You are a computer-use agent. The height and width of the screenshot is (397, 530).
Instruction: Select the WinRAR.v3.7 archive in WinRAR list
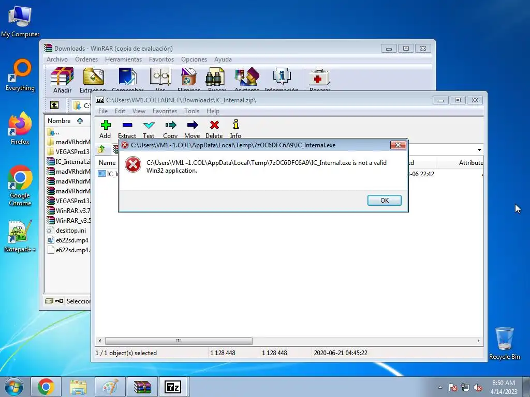(68, 211)
